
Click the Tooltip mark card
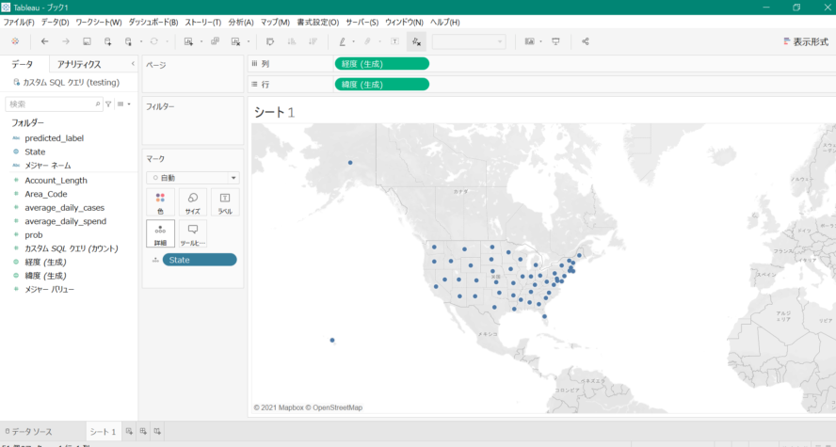(x=192, y=234)
